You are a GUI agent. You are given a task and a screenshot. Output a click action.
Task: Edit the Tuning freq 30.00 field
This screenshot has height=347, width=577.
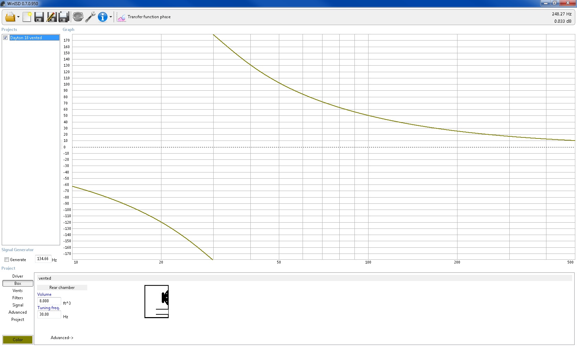(49, 314)
